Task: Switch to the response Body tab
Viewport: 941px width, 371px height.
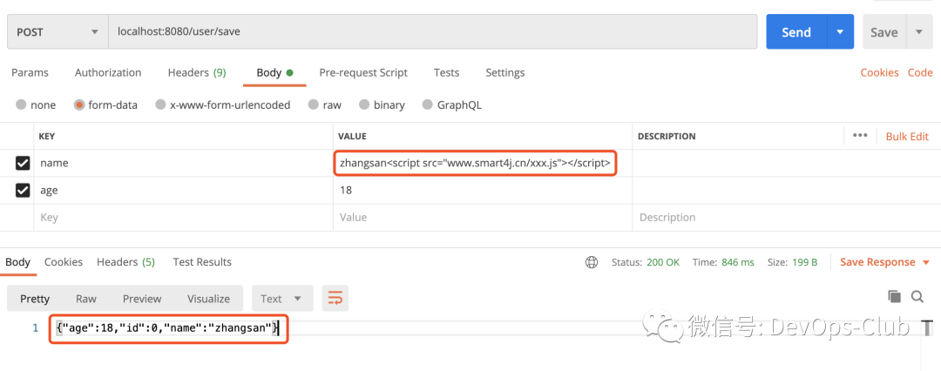Action: [x=17, y=262]
